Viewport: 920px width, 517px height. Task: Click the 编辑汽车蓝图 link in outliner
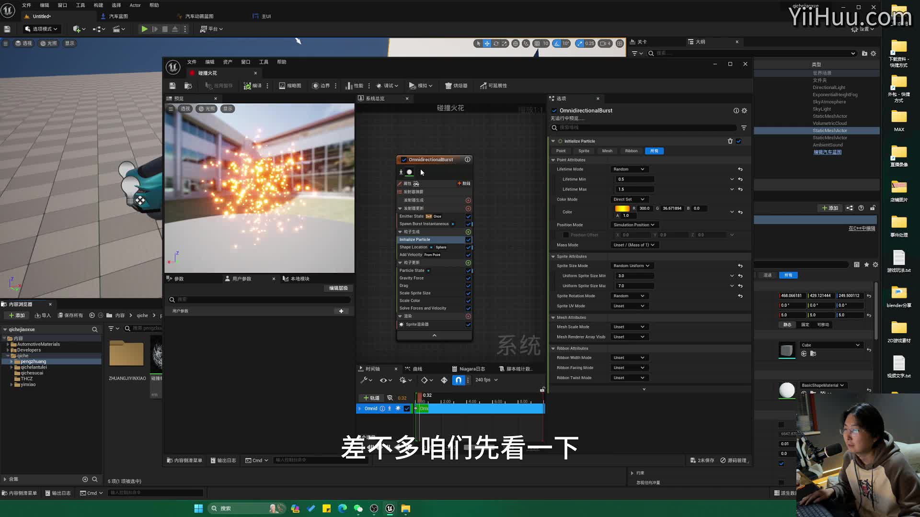[828, 152]
